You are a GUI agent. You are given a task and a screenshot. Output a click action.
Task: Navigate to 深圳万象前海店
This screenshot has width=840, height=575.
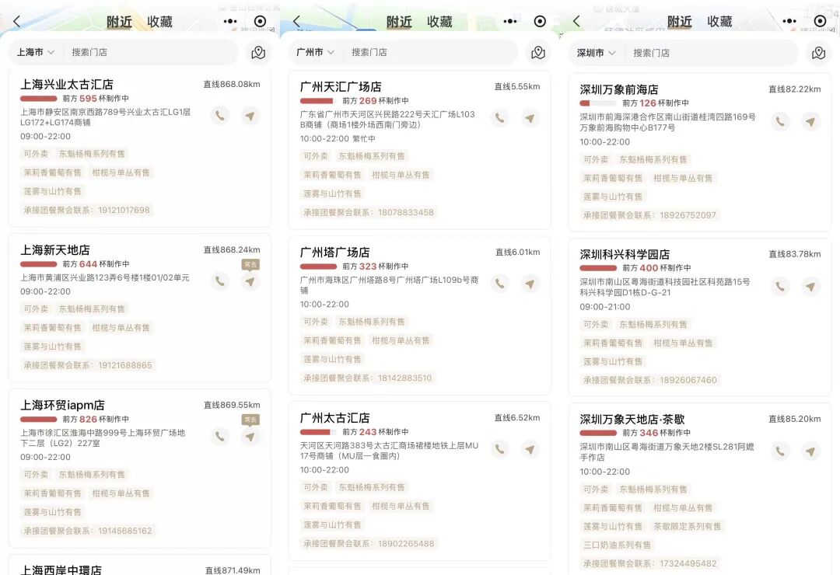pos(810,121)
